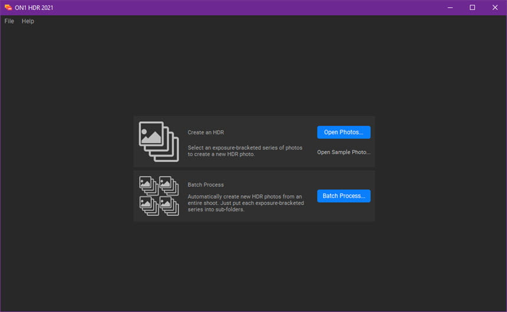Viewport: 507px width, 312px height.
Task: Open the Open Sample Photo... link
Action: pyautogui.click(x=344, y=152)
